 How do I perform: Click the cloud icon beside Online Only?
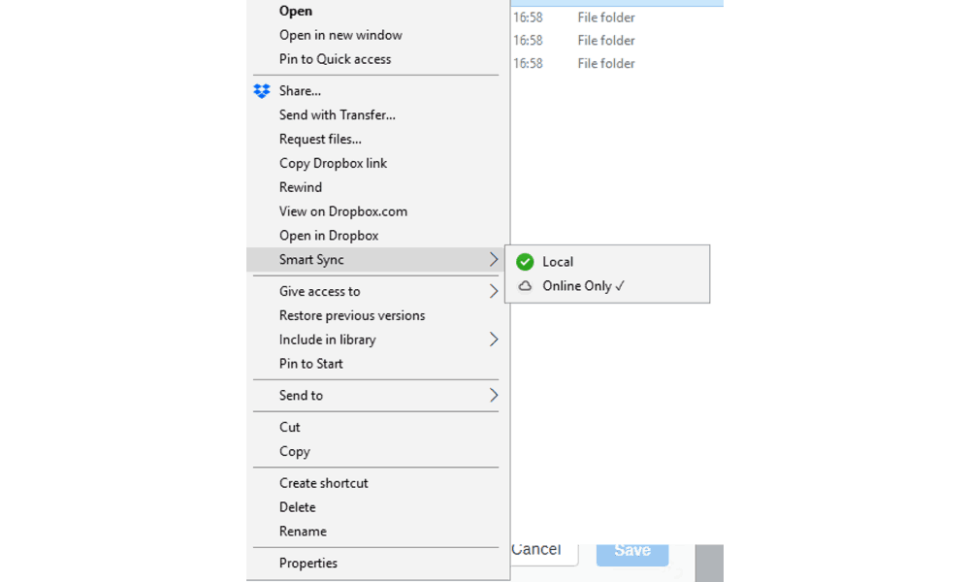(x=525, y=285)
